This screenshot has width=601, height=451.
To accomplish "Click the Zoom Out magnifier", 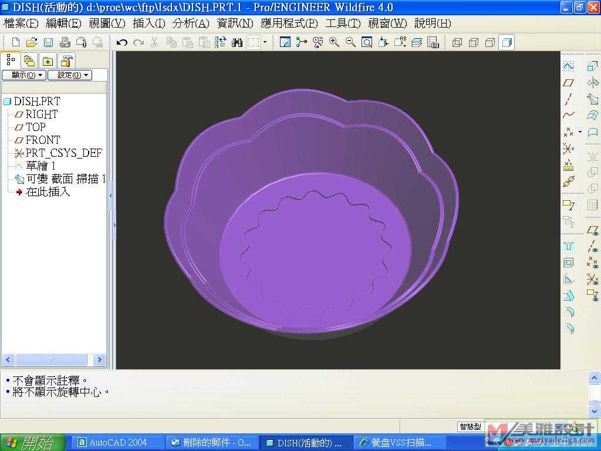I will [350, 42].
